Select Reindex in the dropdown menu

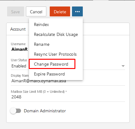[x=41, y=24]
